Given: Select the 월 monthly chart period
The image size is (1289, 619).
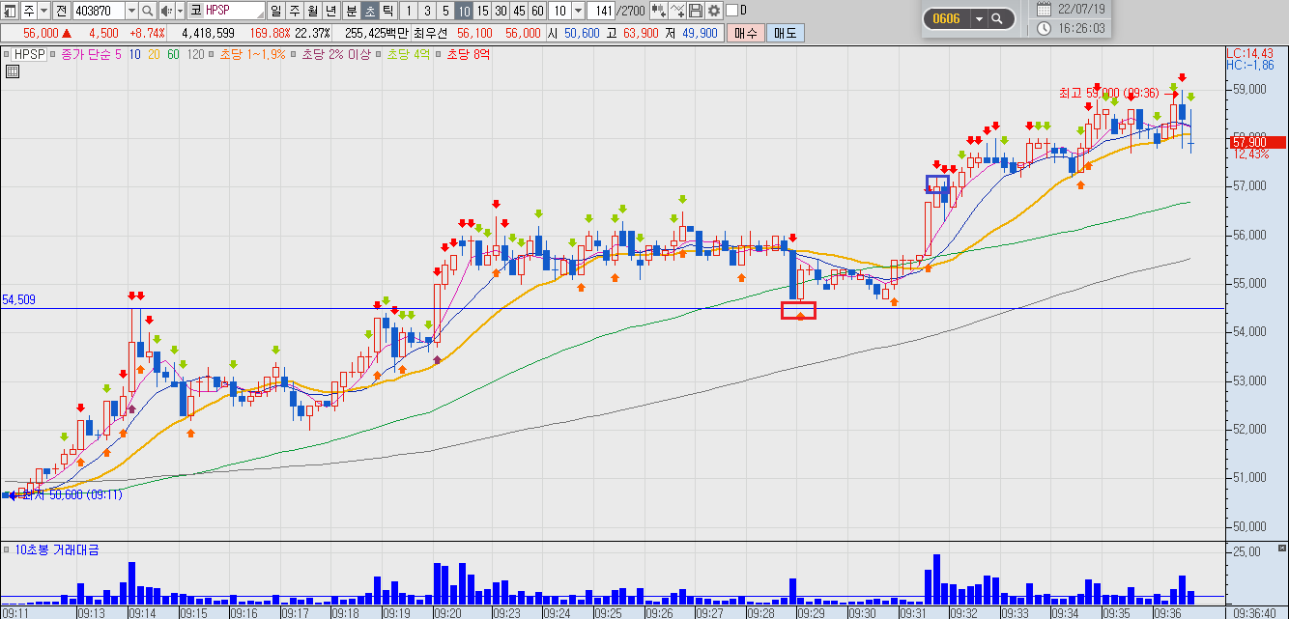Looking at the screenshot, I should tap(313, 11).
